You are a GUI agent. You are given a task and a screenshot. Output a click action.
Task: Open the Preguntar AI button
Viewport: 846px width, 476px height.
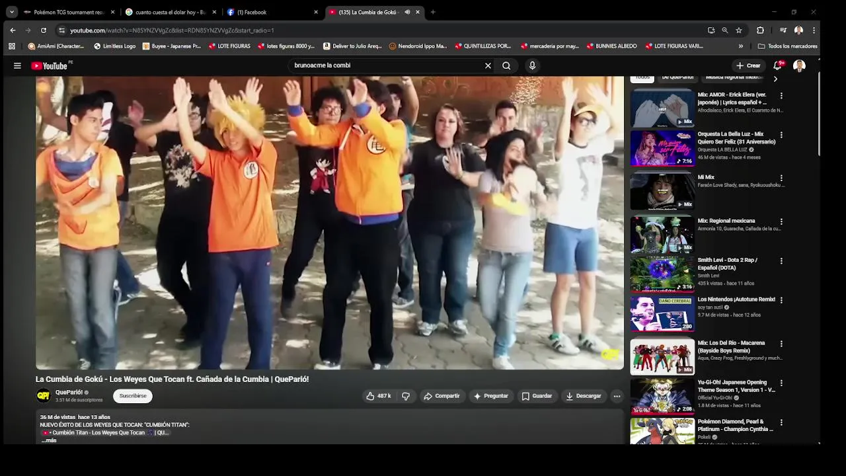point(491,396)
